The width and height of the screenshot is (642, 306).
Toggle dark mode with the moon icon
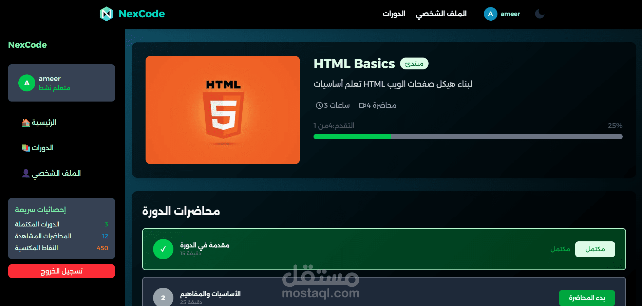point(540,14)
